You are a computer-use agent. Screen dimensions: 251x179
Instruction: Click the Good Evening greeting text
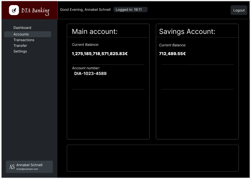pos(85,10)
